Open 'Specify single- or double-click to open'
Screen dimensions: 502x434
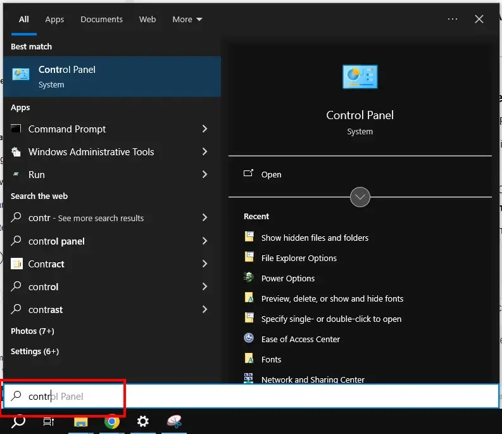tap(331, 319)
